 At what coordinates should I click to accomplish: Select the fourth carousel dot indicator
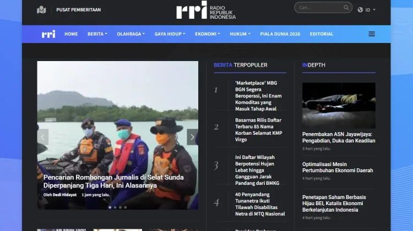[126, 207]
